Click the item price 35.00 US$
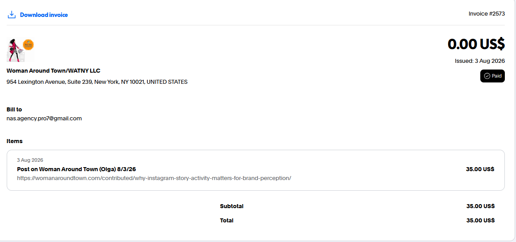Screen dimensions: 516x242 point(480,169)
